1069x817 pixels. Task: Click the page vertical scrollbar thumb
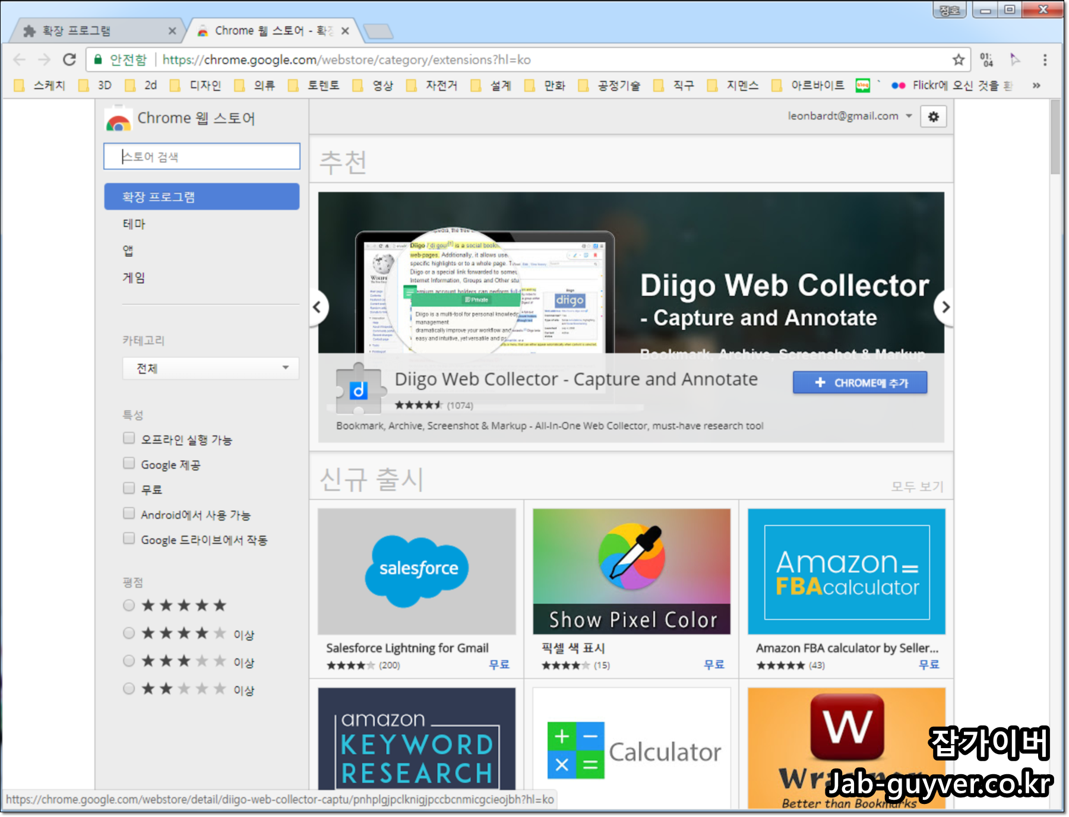1055,137
